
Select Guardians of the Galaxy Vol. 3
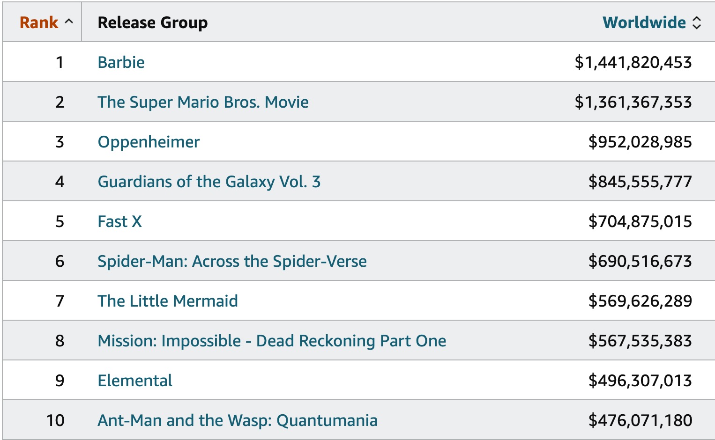(x=209, y=182)
